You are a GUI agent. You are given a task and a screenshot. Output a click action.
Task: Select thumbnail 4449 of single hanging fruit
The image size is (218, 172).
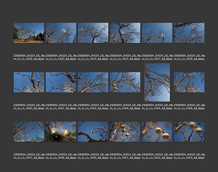point(61,132)
